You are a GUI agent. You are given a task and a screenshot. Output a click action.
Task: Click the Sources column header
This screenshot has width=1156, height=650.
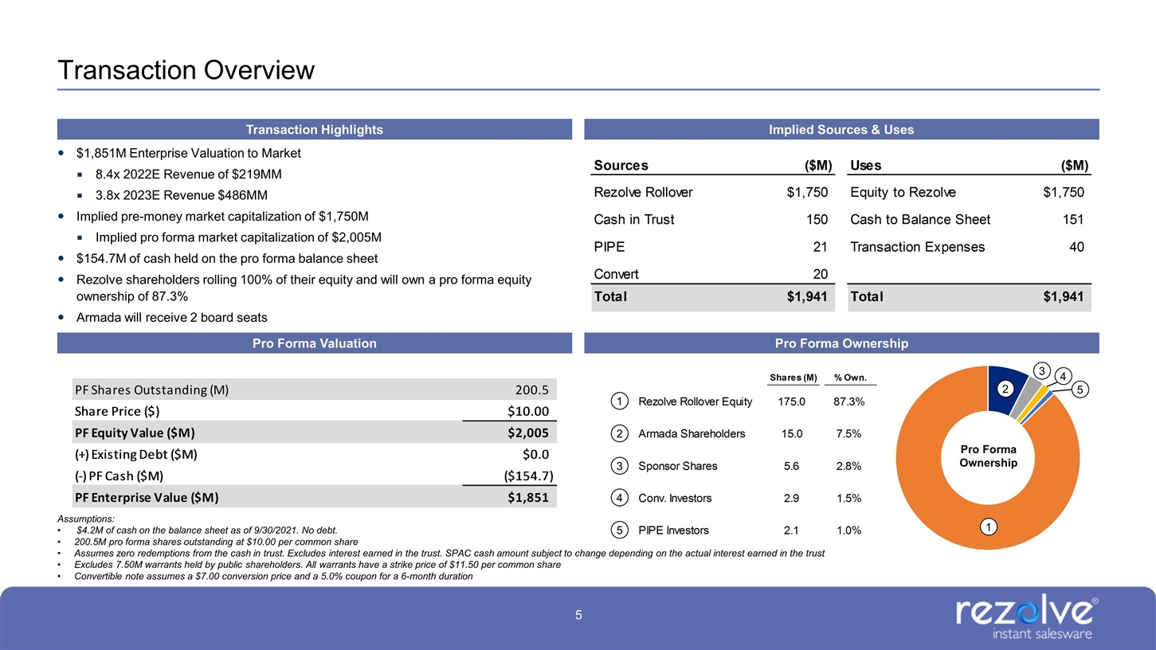(621, 166)
